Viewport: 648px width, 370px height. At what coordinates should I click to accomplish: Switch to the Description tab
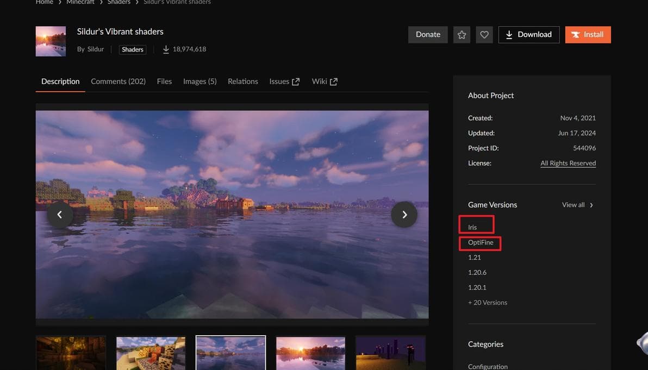[60, 81]
